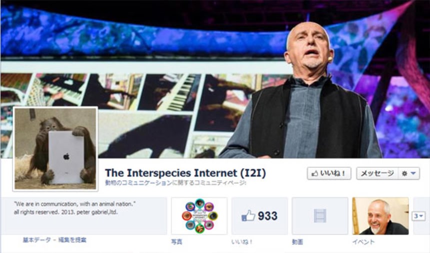
Task: Click the gear settings icon beside Message
Action: 404,174
